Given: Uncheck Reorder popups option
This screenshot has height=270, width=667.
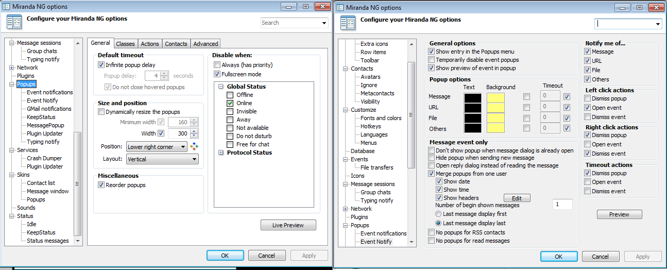Looking at the screenshot, I should point(101,185).
